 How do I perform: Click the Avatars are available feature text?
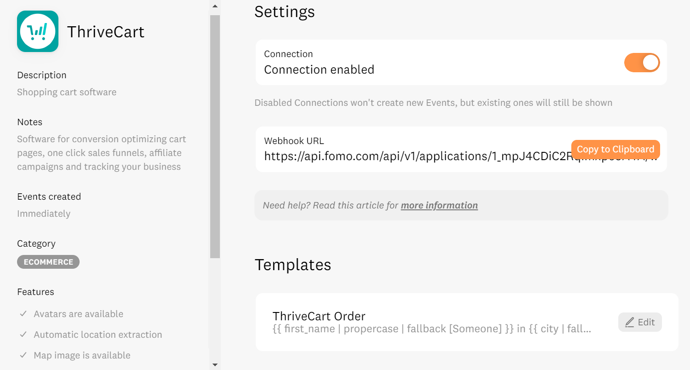(79, 314)
